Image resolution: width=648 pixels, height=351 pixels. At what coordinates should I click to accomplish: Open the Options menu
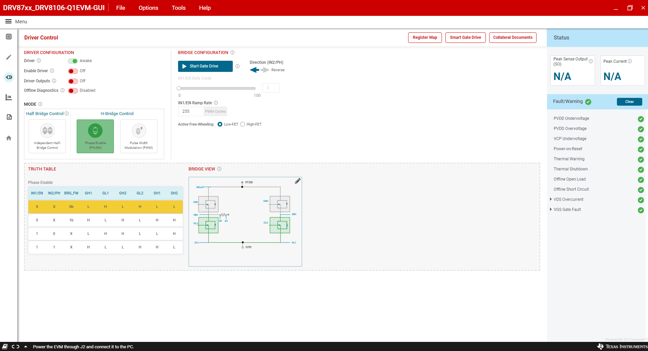(148, 8)
